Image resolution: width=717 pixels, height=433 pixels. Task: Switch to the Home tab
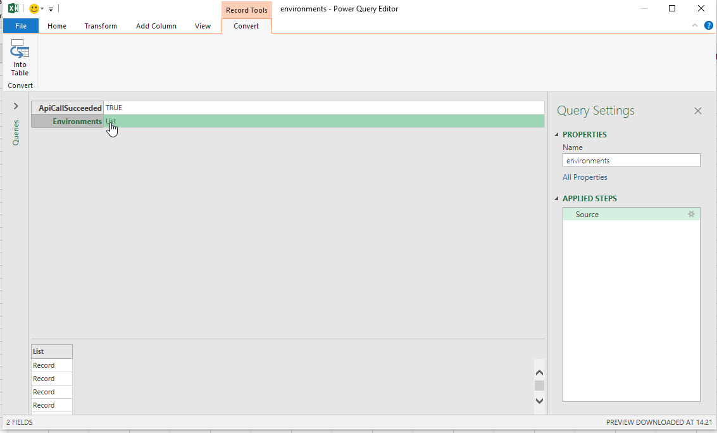click(57, 26)
